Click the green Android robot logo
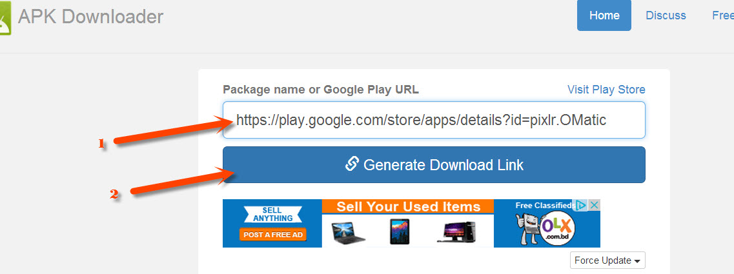This screenshot has height=274, width=734. 5,17
